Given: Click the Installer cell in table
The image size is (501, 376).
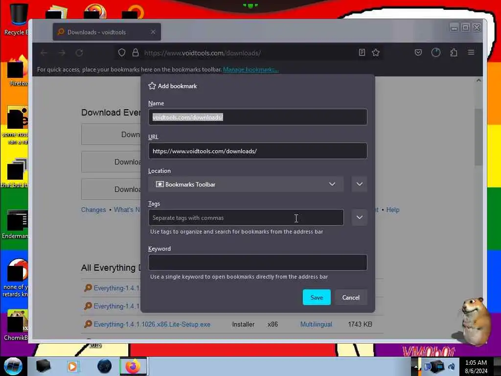Looking at the screenshot, I should point(243,324).
